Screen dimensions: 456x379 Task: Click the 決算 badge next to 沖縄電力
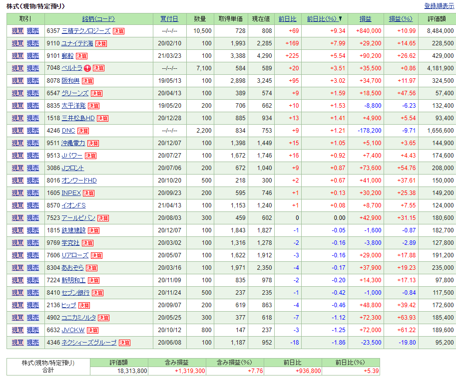coord(93,144)
